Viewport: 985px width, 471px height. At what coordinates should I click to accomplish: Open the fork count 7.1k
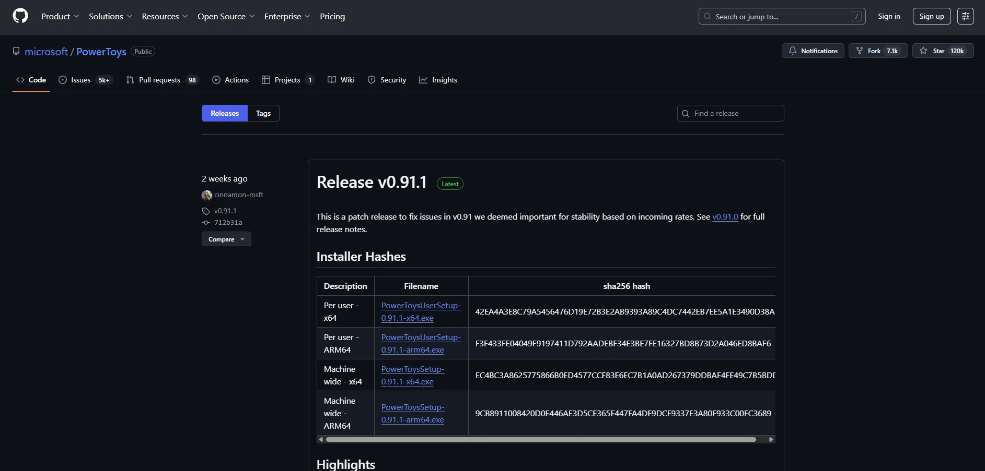coord(892,51)
